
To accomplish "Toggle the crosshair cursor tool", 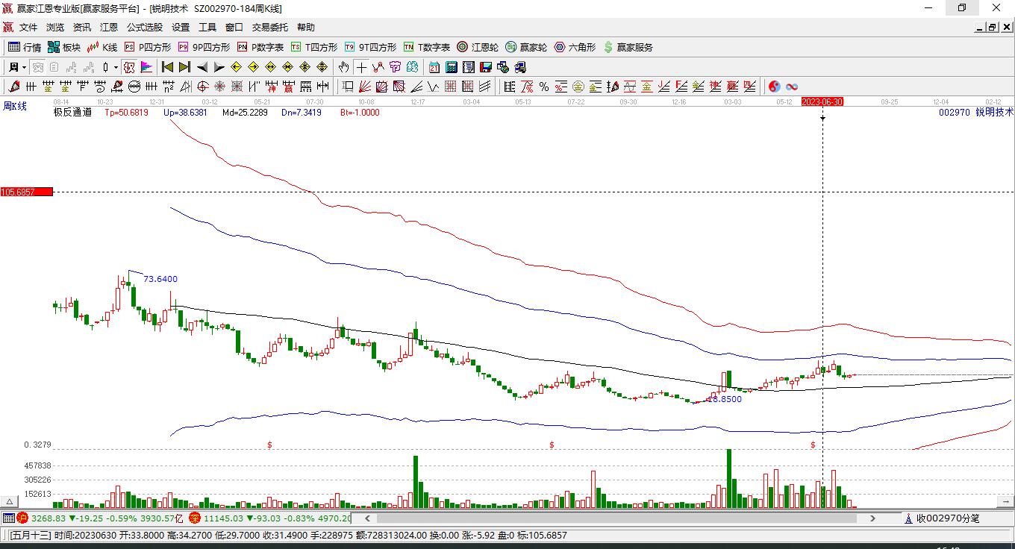I will tap(361, 67).
